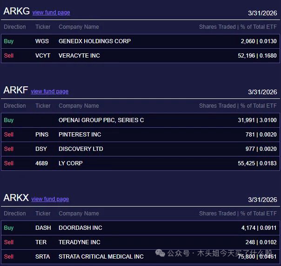The image size is (281, 266).
Task: Click the 977 | 0.0020 value
Action: coord(261,149)
